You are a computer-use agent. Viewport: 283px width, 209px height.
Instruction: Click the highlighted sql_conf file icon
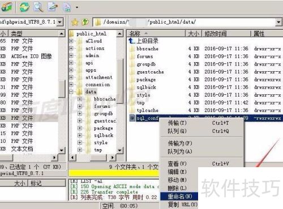point(132,118)
